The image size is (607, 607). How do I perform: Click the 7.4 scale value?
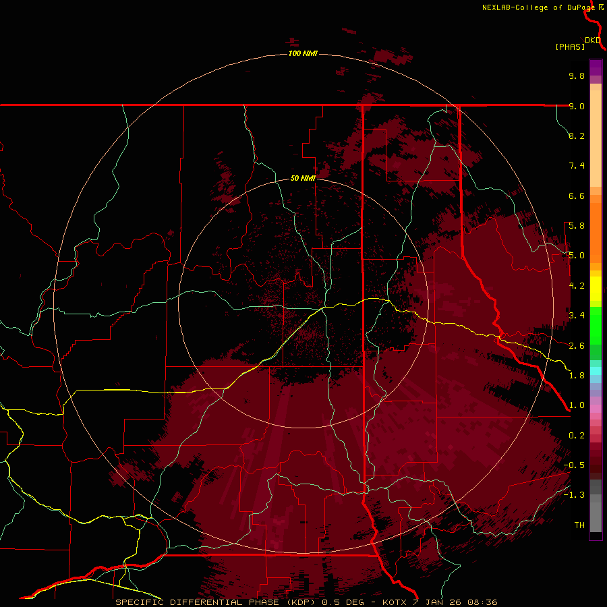point(577,166)
